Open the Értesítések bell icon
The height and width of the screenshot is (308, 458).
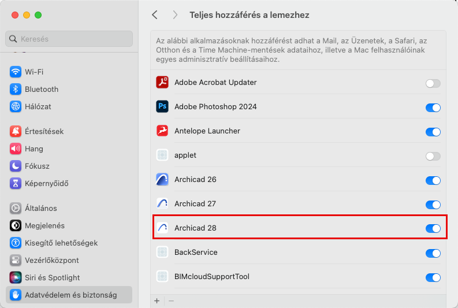[16, 131]
